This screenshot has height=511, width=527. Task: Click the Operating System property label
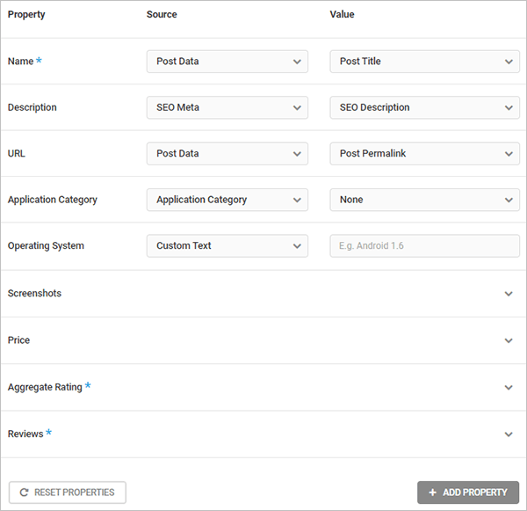46,245
